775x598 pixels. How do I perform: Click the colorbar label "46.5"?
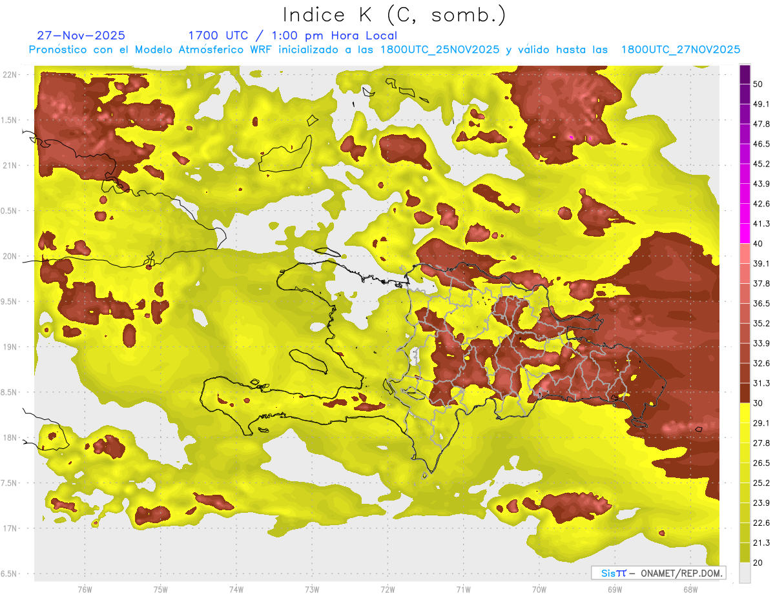[761, 144]
